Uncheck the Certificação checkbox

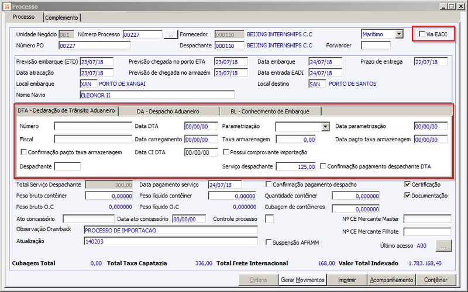point(407,184)
